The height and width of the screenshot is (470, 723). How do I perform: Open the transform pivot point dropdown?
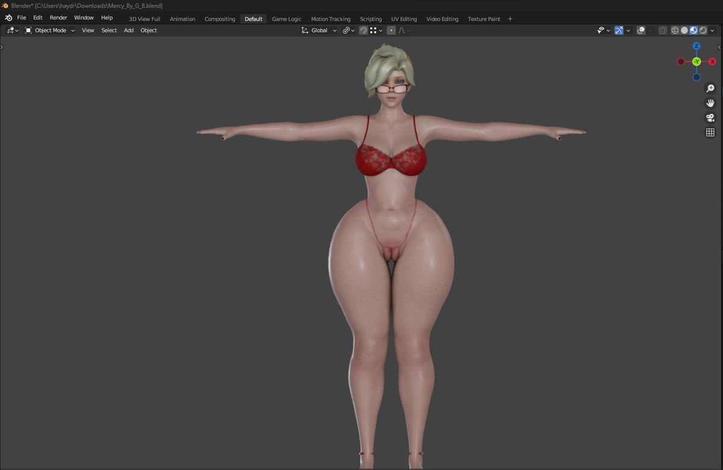[x=349, y=30]
